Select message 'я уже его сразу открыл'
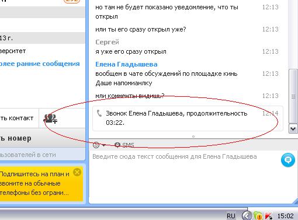The height and width of the screenshot is (220, 298). click(x=131, y=51)
